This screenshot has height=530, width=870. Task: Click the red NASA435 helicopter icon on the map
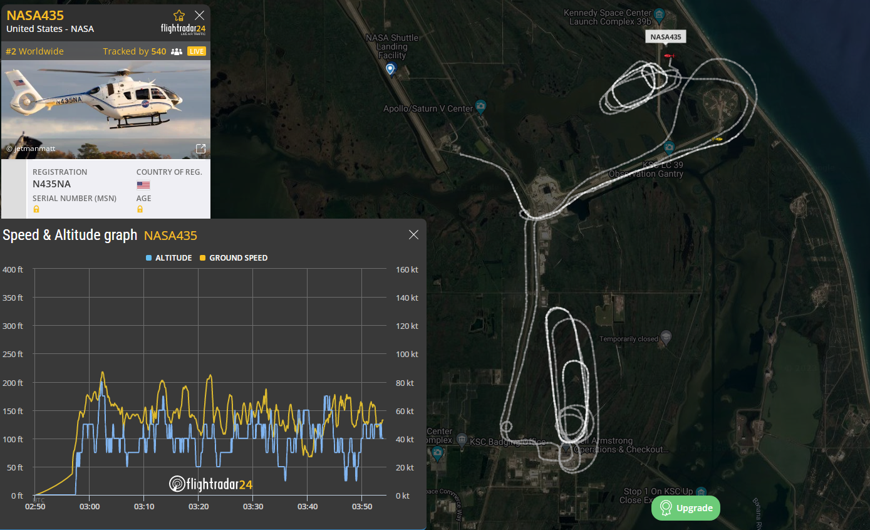(669, 57)
